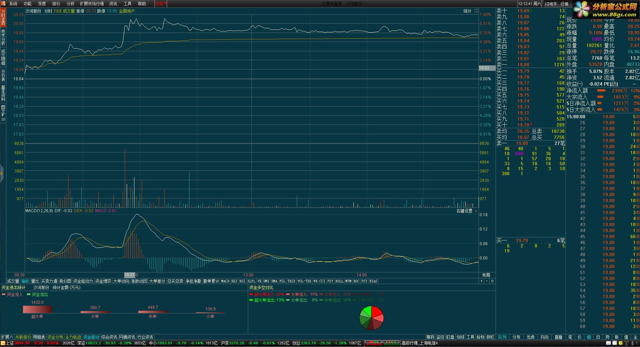Viewport: 640px width, 347px height.
Task: Select the RSI indicator tab
Action: (242, 281)
